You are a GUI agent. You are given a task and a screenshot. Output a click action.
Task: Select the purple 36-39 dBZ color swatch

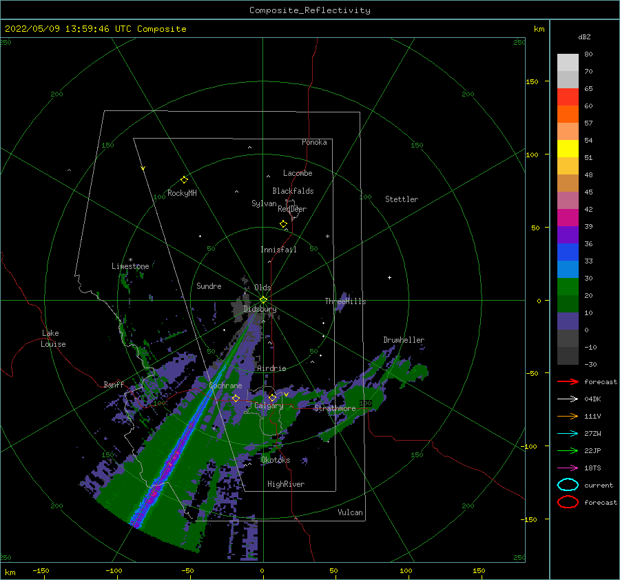(x=568, y=234)
